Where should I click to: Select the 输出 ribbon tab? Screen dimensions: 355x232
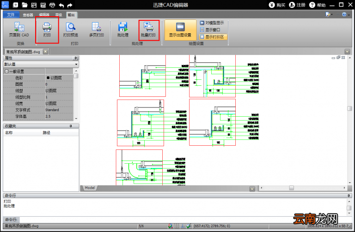[71, 15]
